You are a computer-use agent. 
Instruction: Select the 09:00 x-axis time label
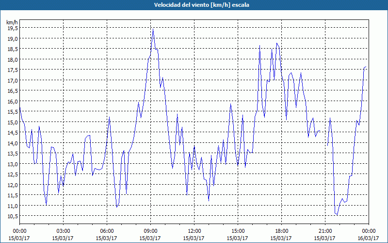tap(150, 231)
